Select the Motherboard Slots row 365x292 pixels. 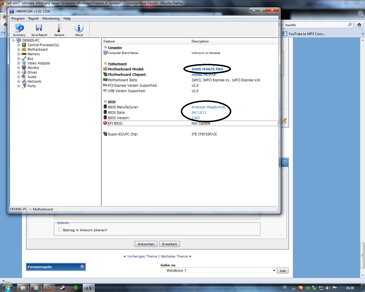190,80
